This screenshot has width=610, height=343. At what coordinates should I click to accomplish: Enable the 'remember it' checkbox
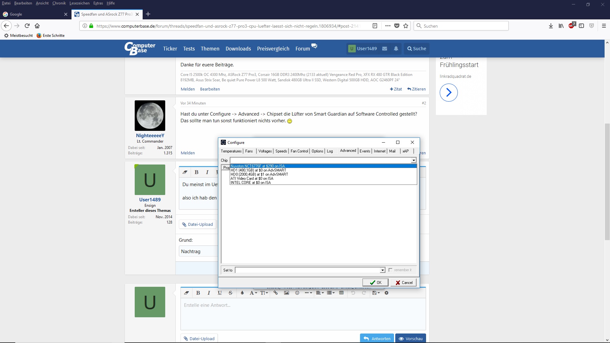[390, 270]
